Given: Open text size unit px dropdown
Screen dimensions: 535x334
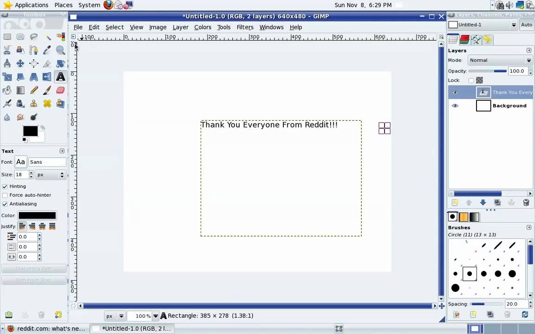Looking at the screenshot, I should point(51,174).
